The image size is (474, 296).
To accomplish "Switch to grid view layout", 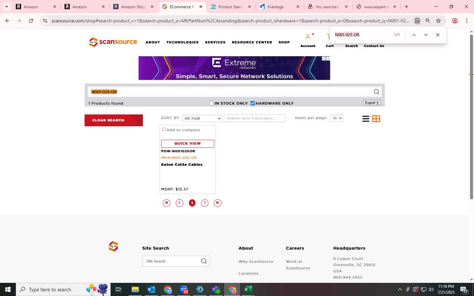I will 376,119.
